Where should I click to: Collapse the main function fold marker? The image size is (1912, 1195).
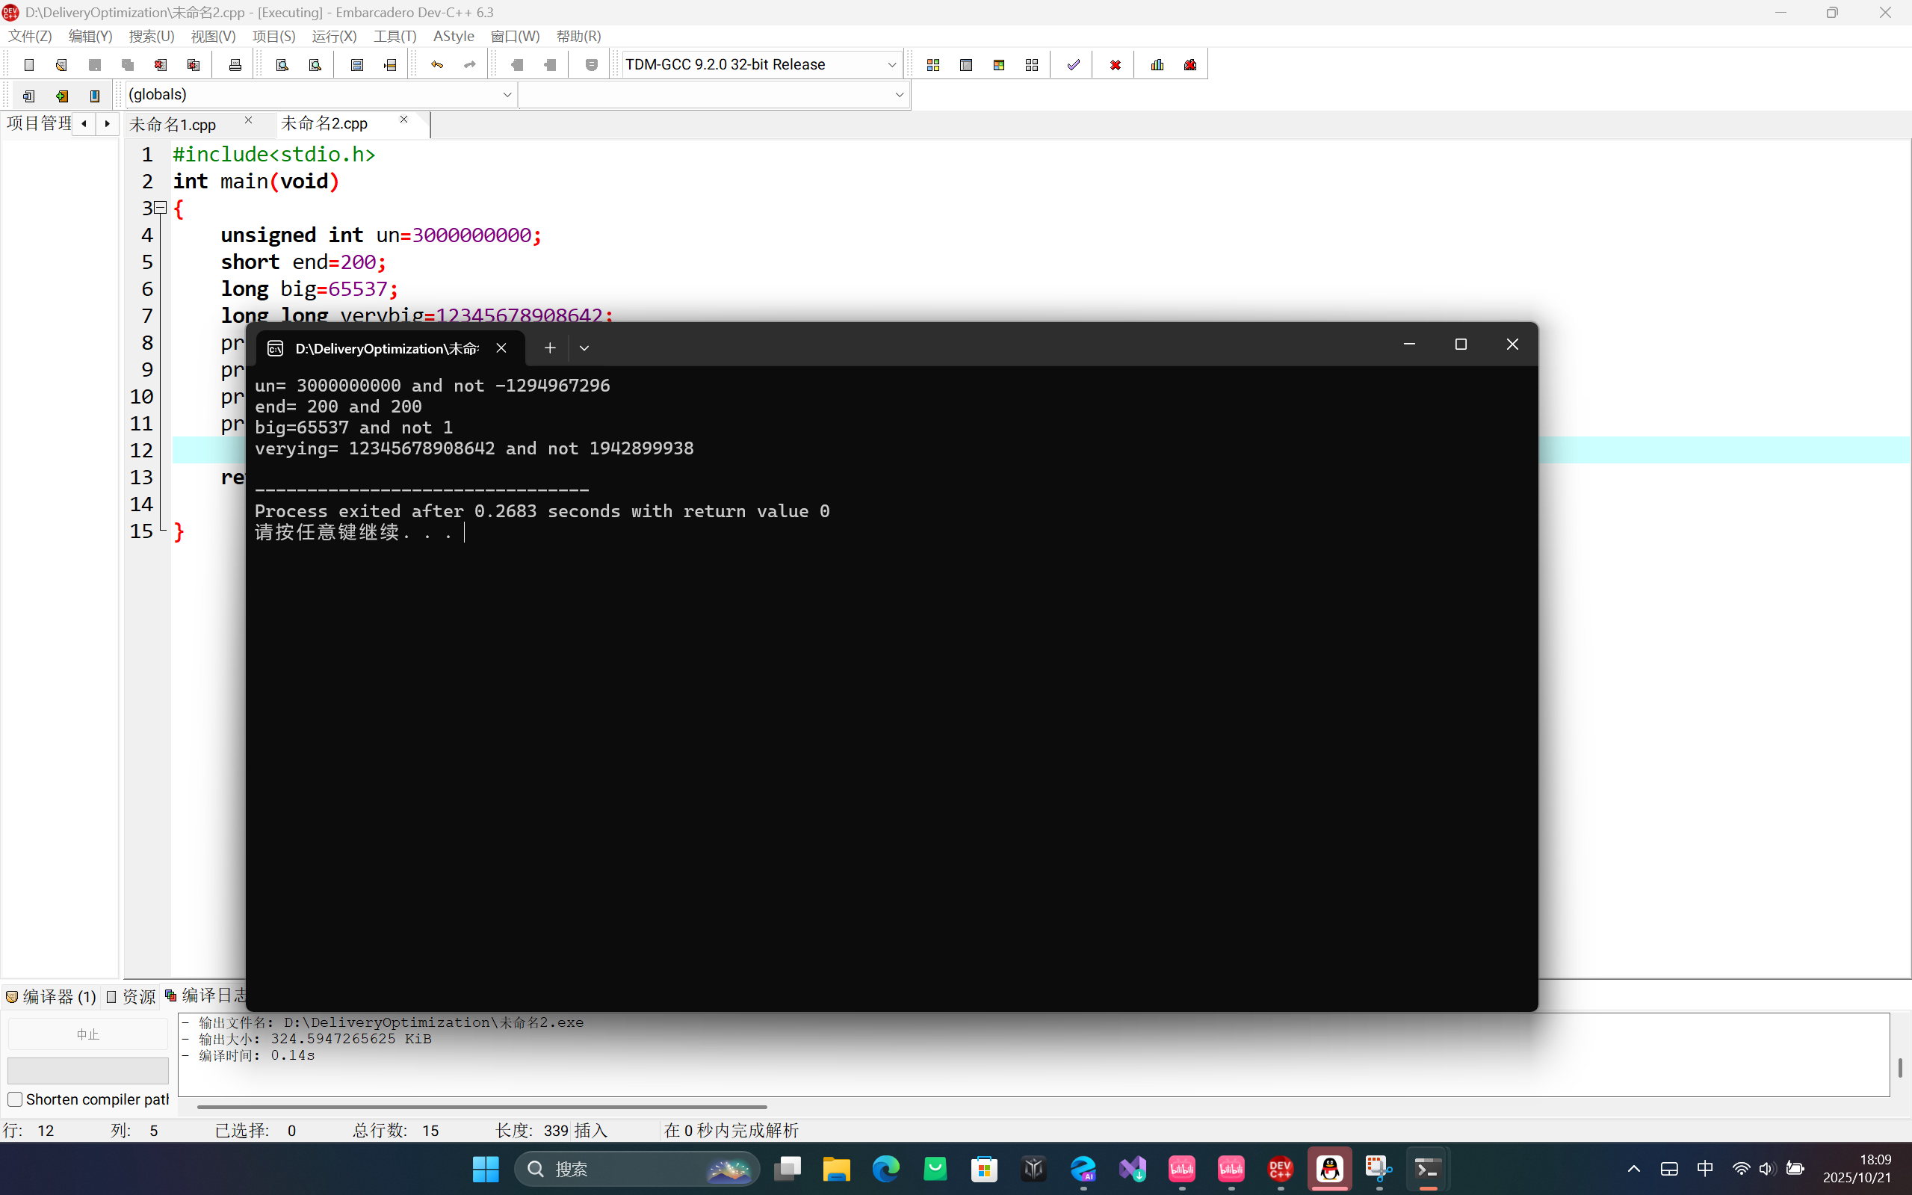point(161,208)
